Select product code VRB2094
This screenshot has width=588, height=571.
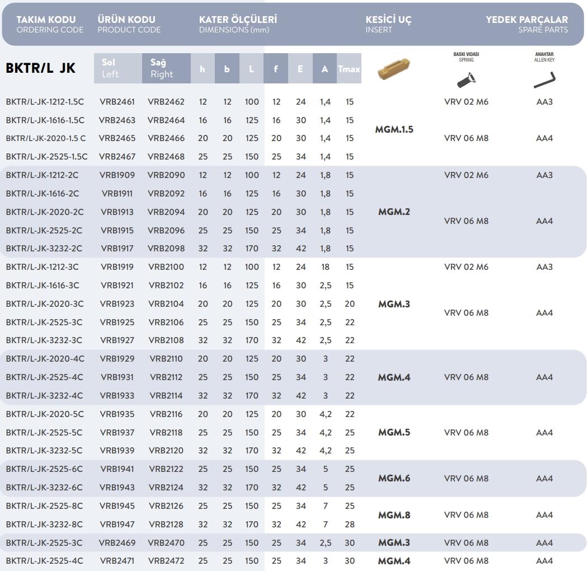[166, 212]
